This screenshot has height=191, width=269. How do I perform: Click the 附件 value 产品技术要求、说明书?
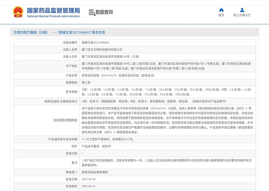[x=96, y=147]
